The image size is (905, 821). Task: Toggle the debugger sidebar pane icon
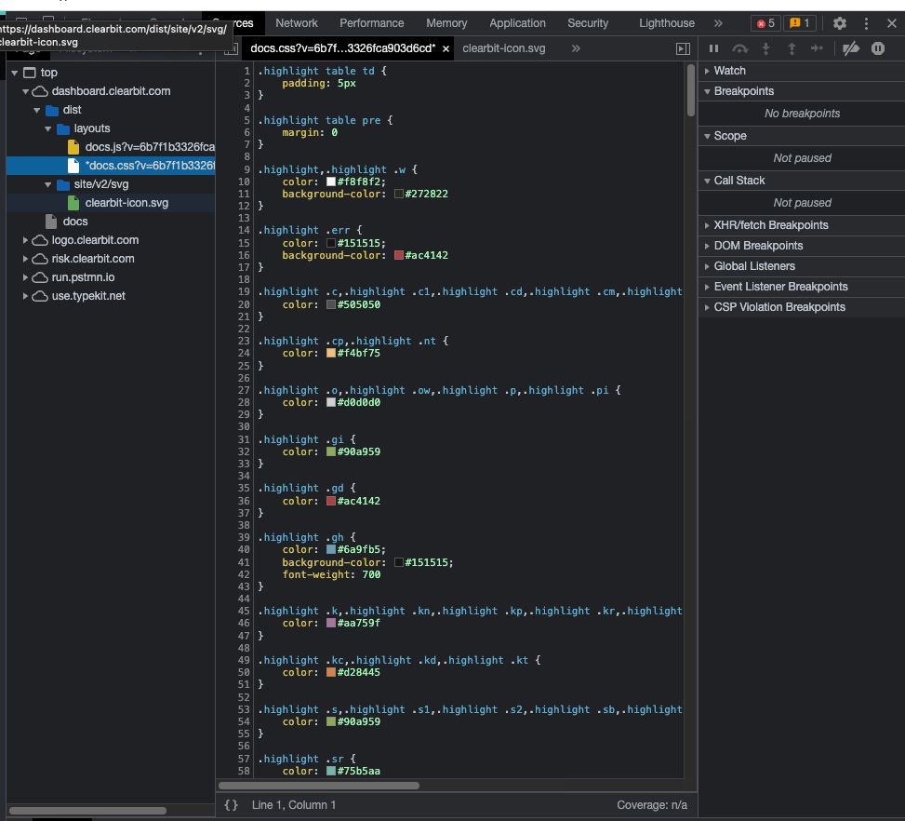tap(683, 49)
